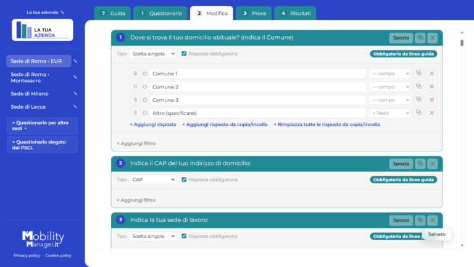Copy the Comune 1 answer row
The height and width of the screenshot is (267, 474).
tap(418, 74)
